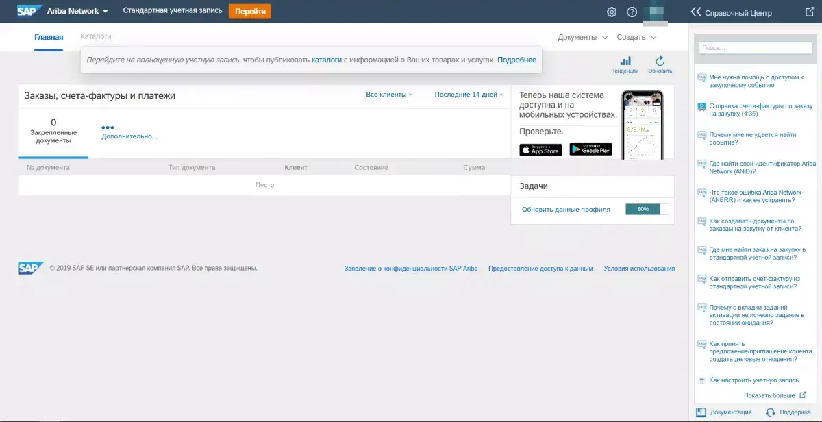The height and width of the screenshot is (422, 822).
Task: Follow the каталоги link in the tooltip
Action: pyautogui.click(x=326, y=60)
